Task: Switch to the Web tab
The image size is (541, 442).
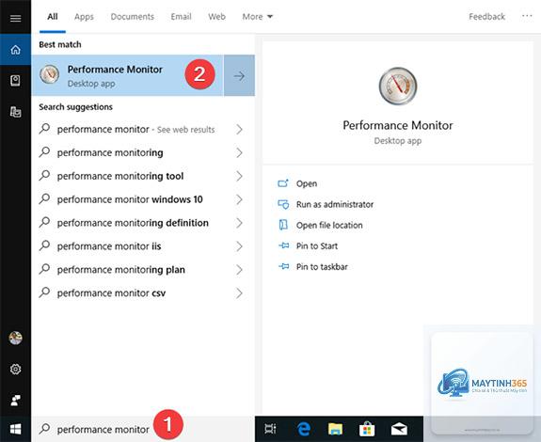Action: pyautogui.click(x=216, y=17)
